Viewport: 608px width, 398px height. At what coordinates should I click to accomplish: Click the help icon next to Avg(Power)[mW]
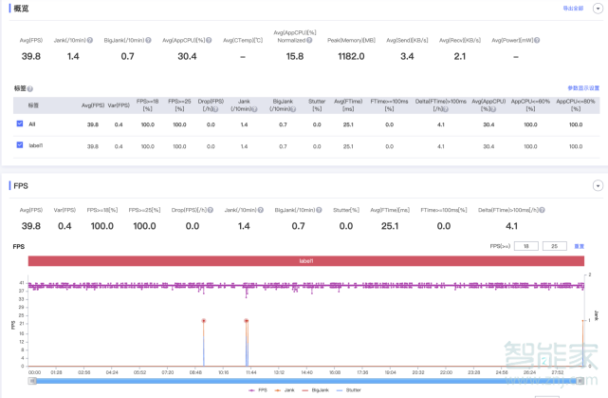pos(536,41)
